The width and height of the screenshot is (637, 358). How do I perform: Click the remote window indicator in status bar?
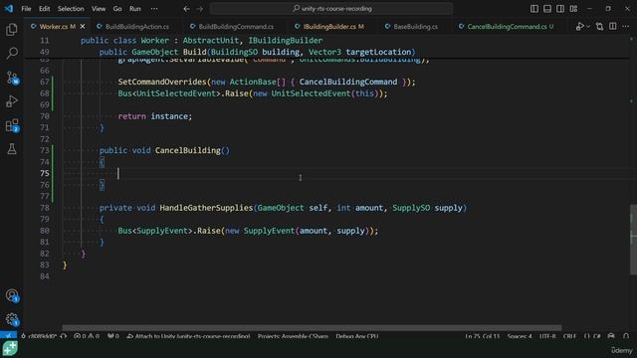(x=8, y=336)
